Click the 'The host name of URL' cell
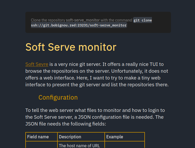 point(81,145)
